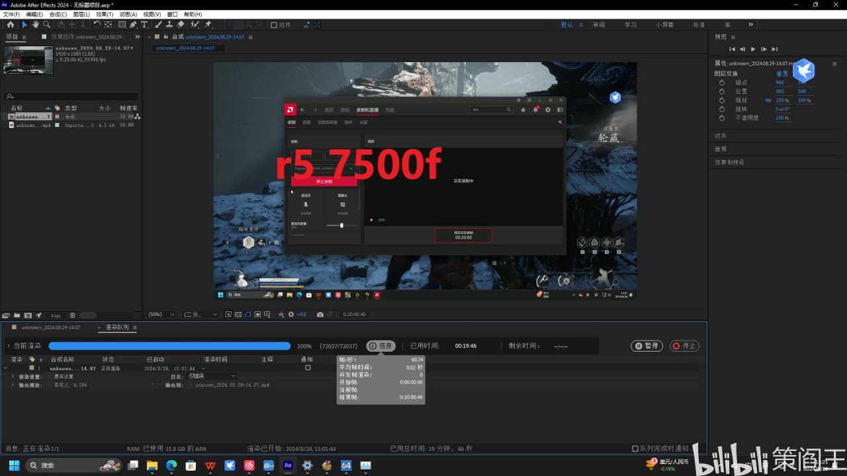Open the Render Queue panel menu
Image resolution: width=847 pixels, height=476 pixels.
click(135, 327)
